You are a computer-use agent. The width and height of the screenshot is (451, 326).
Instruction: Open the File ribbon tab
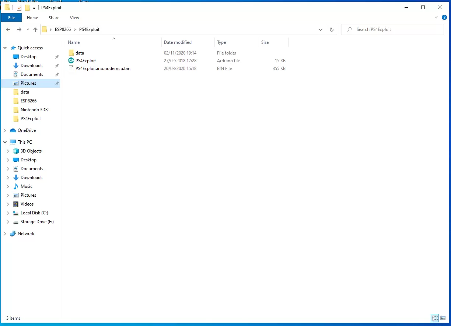[11, 18]
